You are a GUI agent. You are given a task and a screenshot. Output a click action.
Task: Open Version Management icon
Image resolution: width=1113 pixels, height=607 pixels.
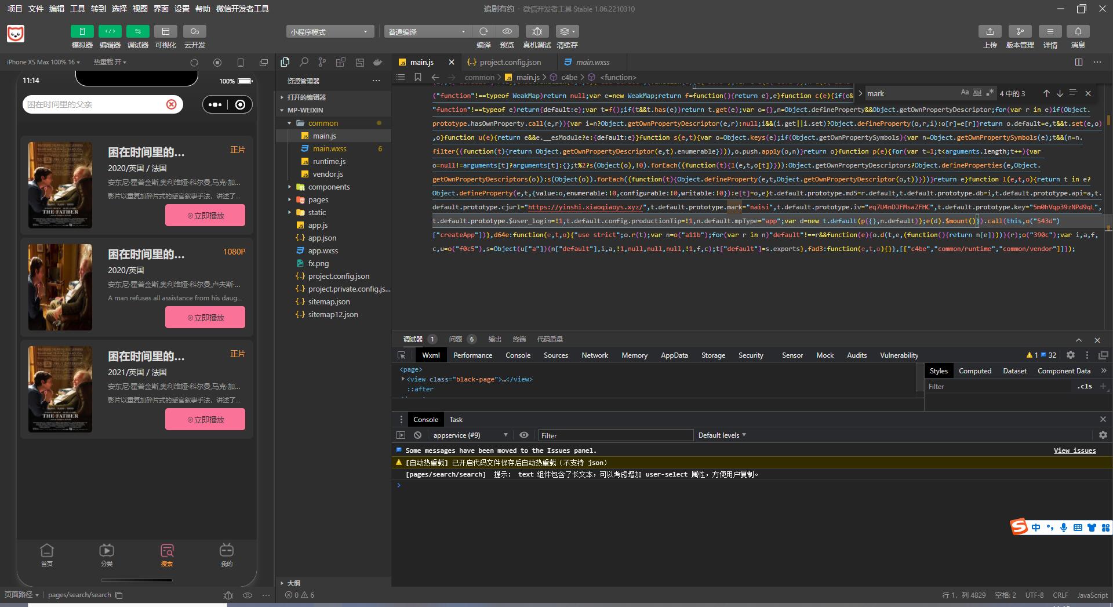[1020, 31]
